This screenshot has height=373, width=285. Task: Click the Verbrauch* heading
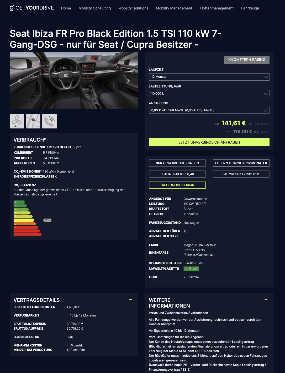click(30, 140)
